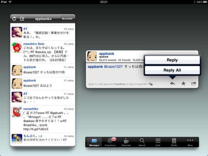Tap the Bluetooth status icon

(x=195, y=2)
